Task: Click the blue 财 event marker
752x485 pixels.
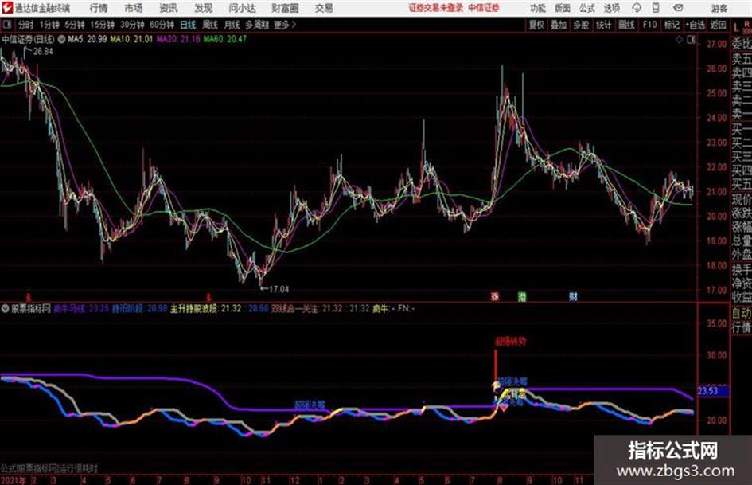Action: click(573, 296)
